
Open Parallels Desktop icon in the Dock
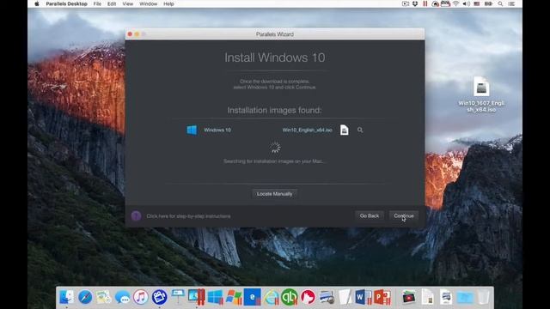[x=197, y=297]
